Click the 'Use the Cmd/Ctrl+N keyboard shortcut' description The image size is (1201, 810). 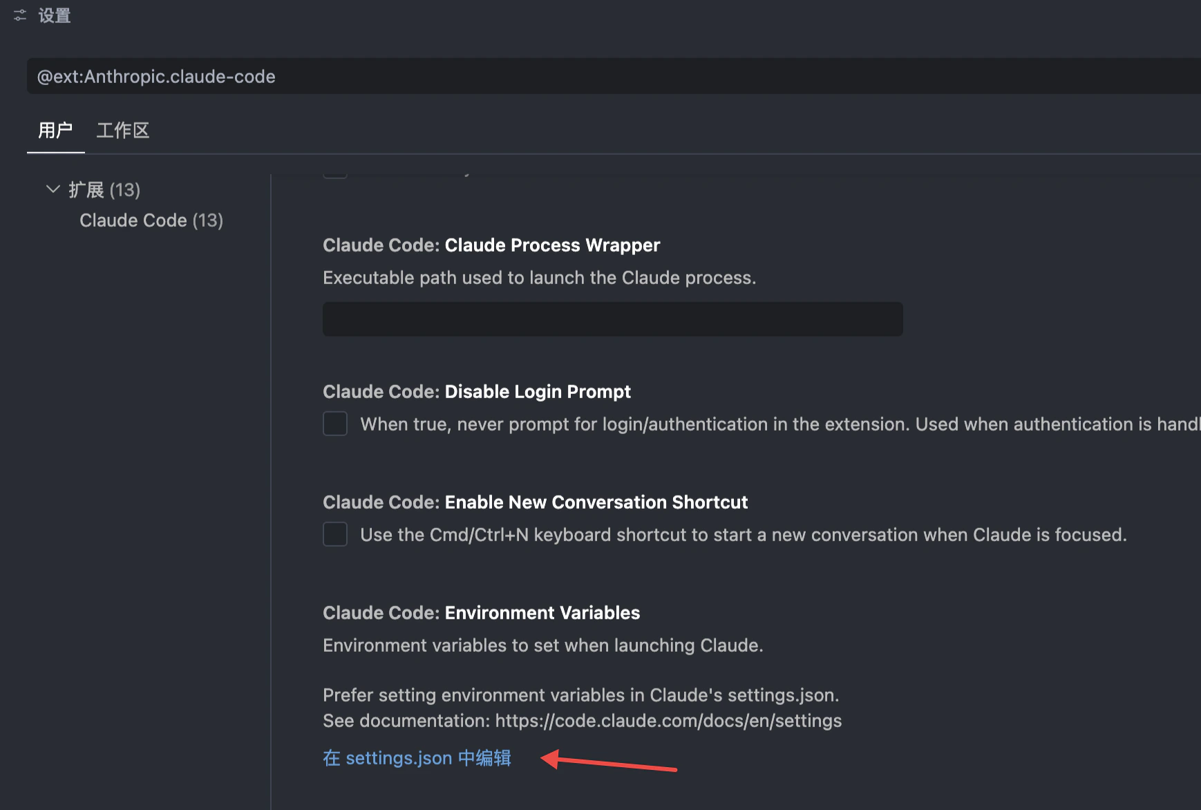tap(744, 535)
